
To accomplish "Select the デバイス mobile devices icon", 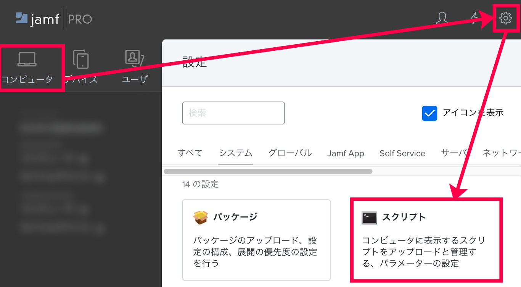I will (81, 60).
